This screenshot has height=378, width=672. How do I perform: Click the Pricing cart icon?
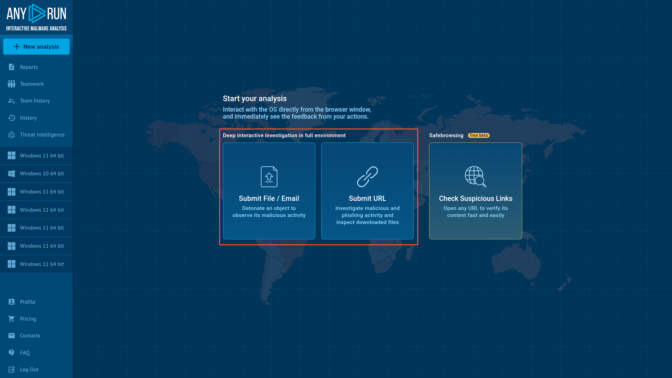point(12,319)
